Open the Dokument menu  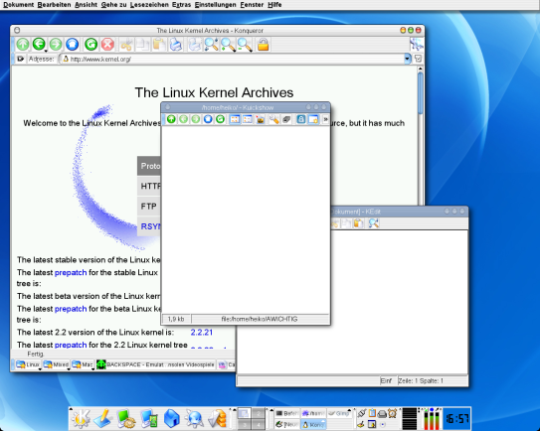coord(19,5)
